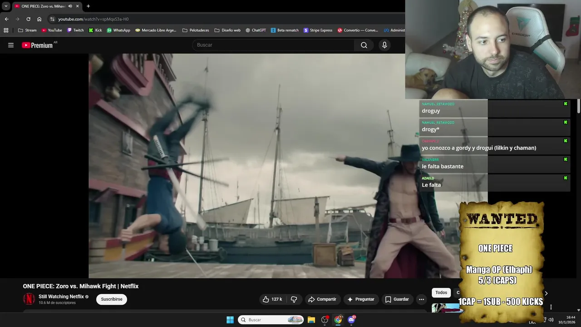Share the video via Compartir
The width and height of the screenshot is (581, 327).
tap(322, 299)
